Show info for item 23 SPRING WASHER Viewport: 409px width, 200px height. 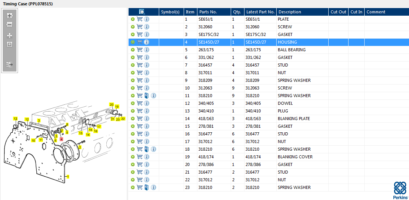tap(153, 187)
